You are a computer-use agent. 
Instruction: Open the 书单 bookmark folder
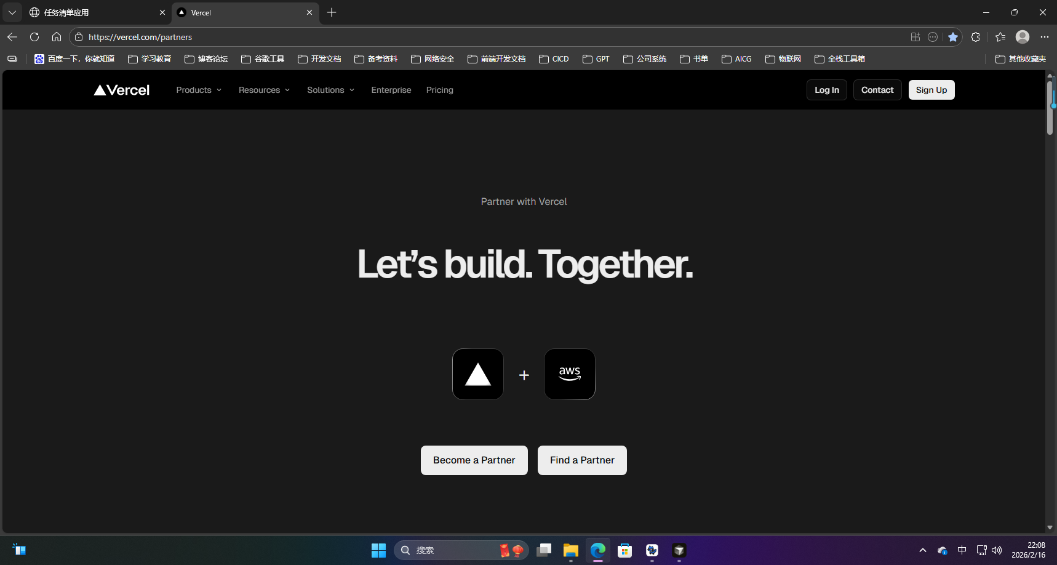(x=694, y=59)
